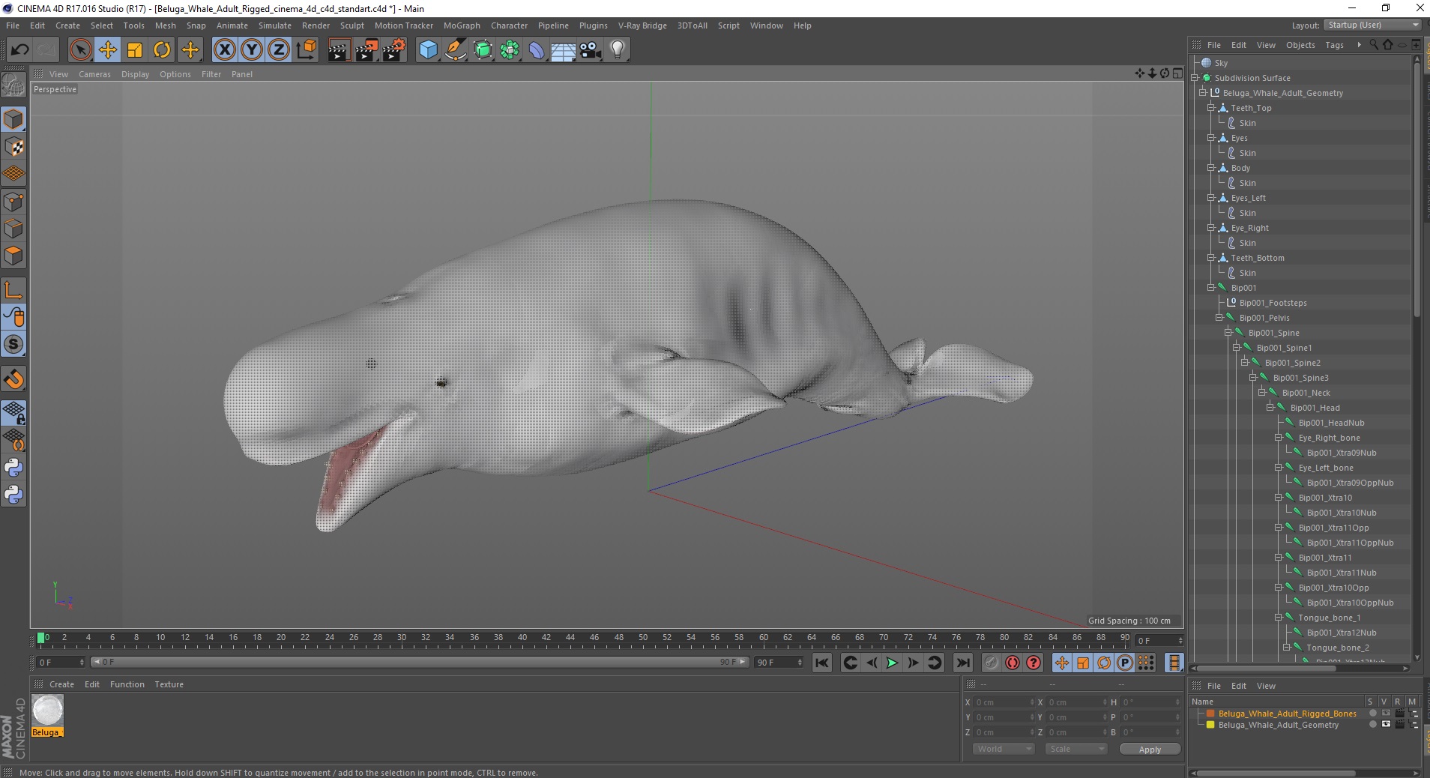Click Record Active Objects button
This screenshot has height=778, width=1430.
tap(991, 663)
